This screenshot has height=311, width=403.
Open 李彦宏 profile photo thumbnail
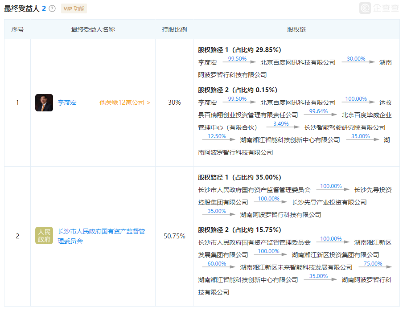click(x=44, y=102)
